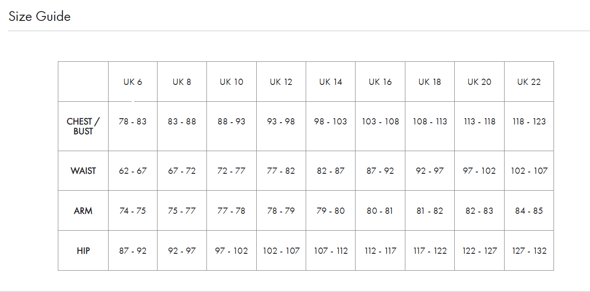Select the 112 - 117 hip cell
Screen dimensions: 590x292
[x=380, y=251]
